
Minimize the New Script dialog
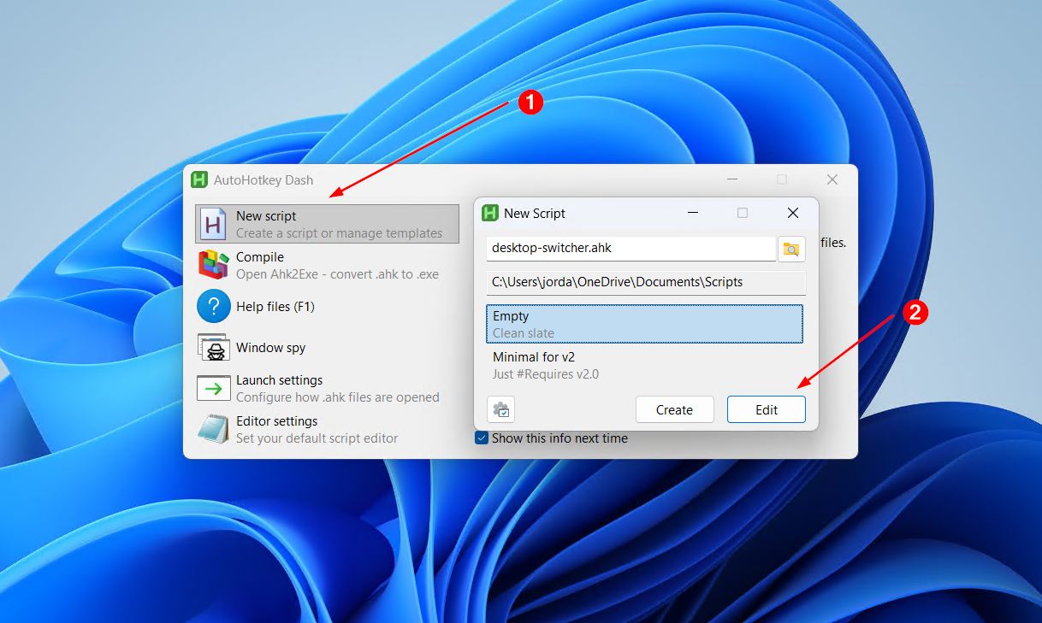point(692,213)
